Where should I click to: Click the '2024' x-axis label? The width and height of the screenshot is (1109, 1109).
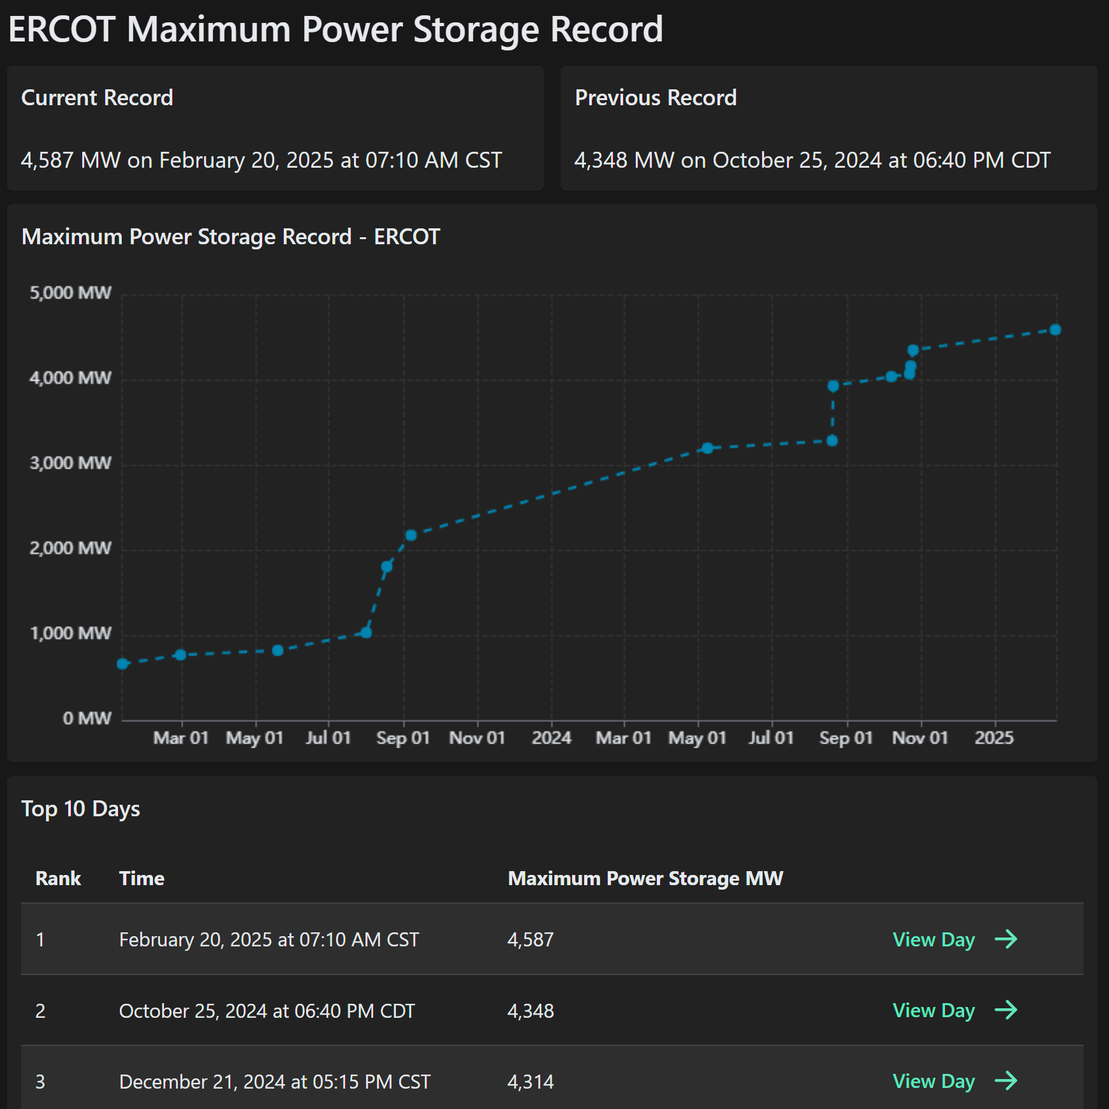(552, 738)
